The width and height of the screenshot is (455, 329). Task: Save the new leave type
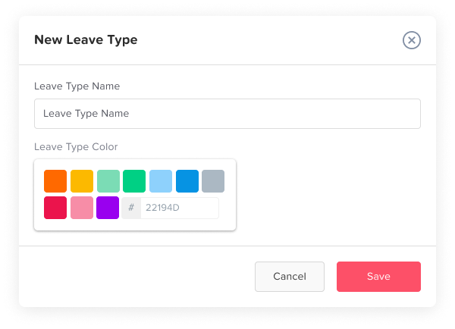(378, 277)
